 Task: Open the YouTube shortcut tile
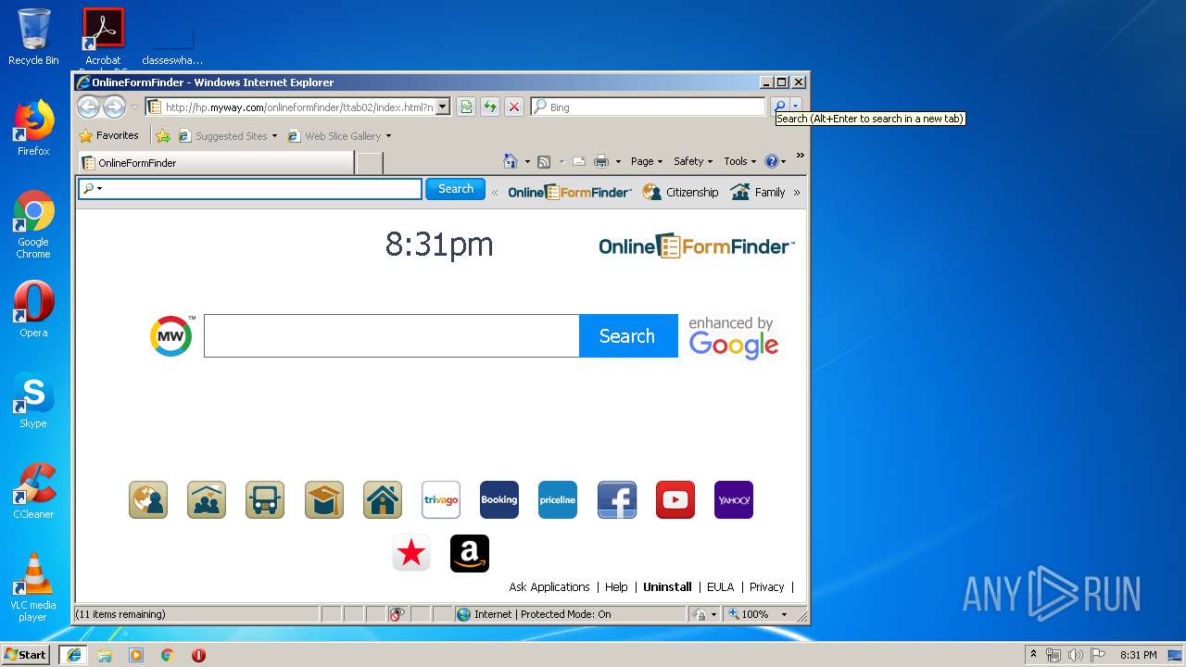(675, 500)
